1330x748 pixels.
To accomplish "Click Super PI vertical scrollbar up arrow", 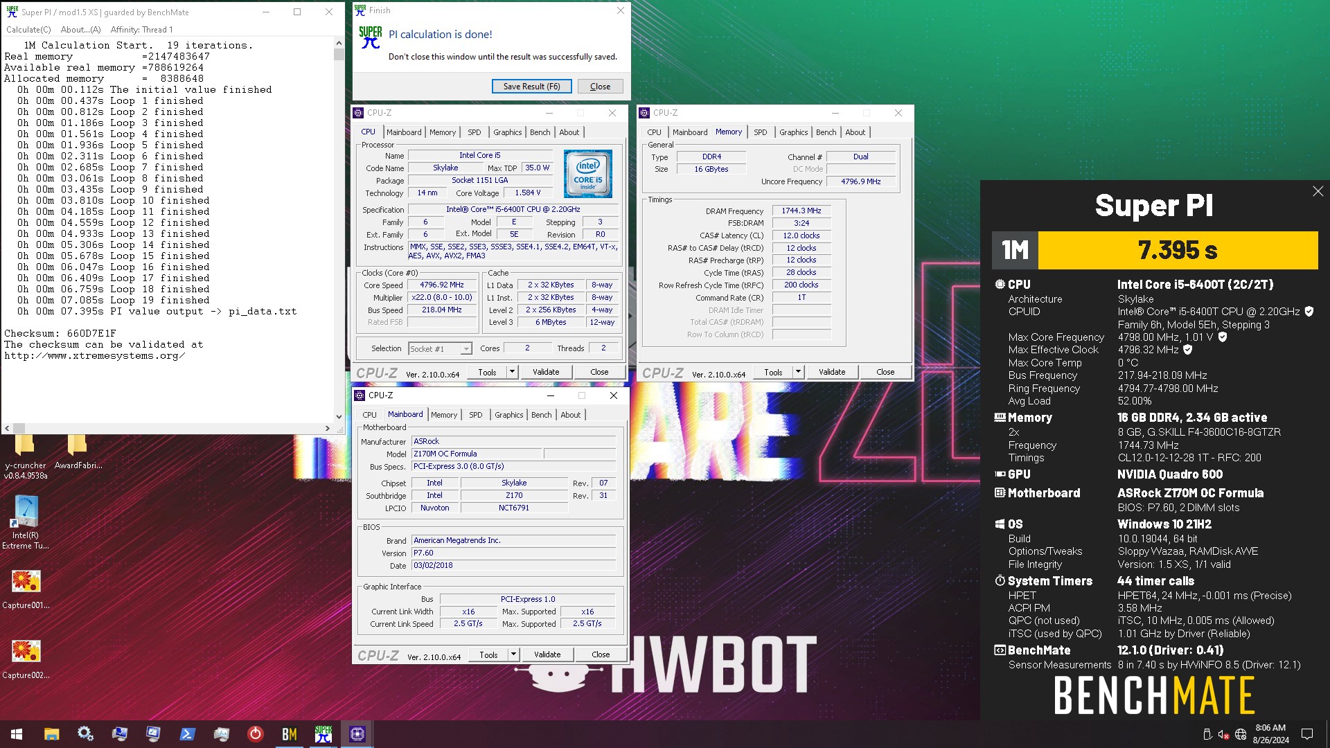I will [339, 43].
